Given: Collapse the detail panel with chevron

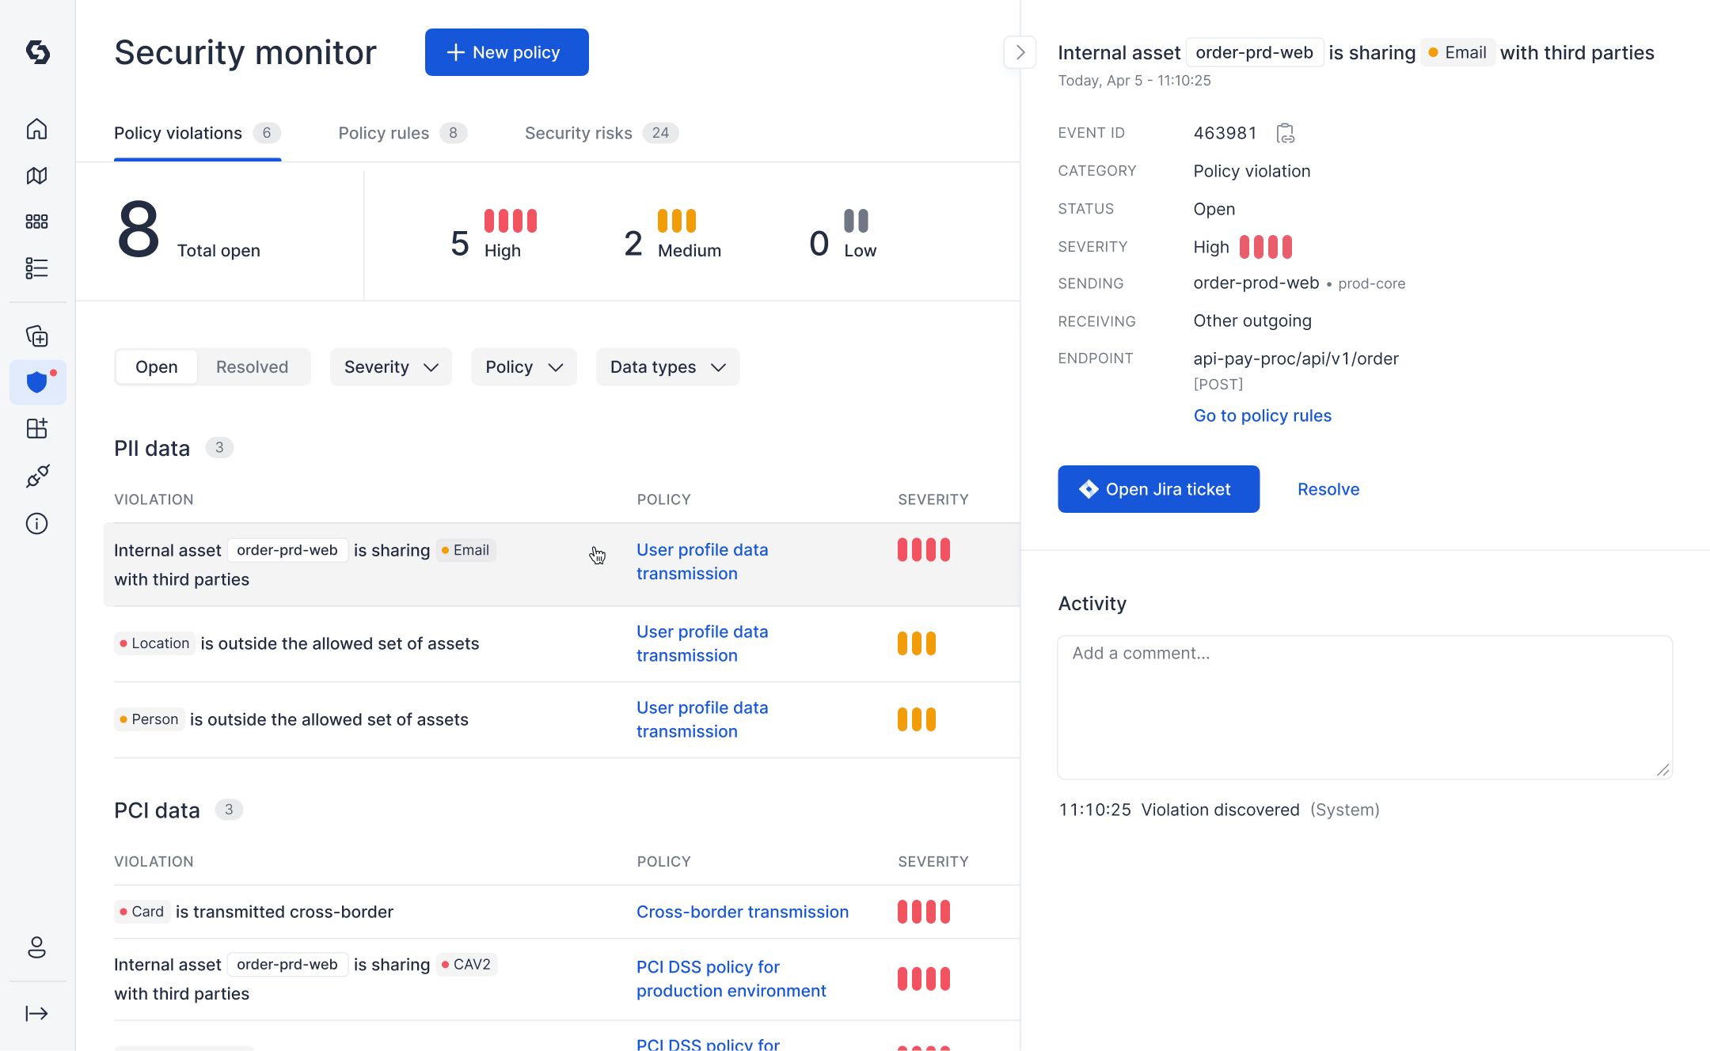Looking at the screenshot, I should pyautogui.click(x=1020, y=53).
